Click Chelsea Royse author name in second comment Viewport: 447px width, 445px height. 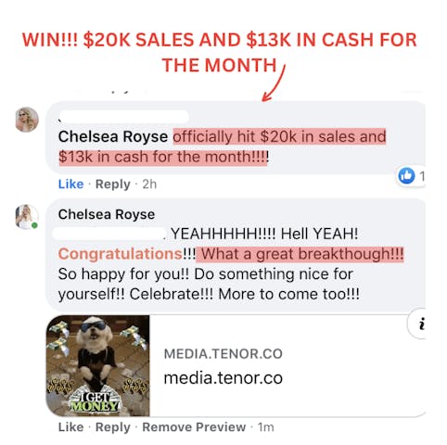point(107,214)
